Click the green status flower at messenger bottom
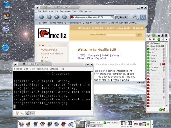 click(160, 110)
